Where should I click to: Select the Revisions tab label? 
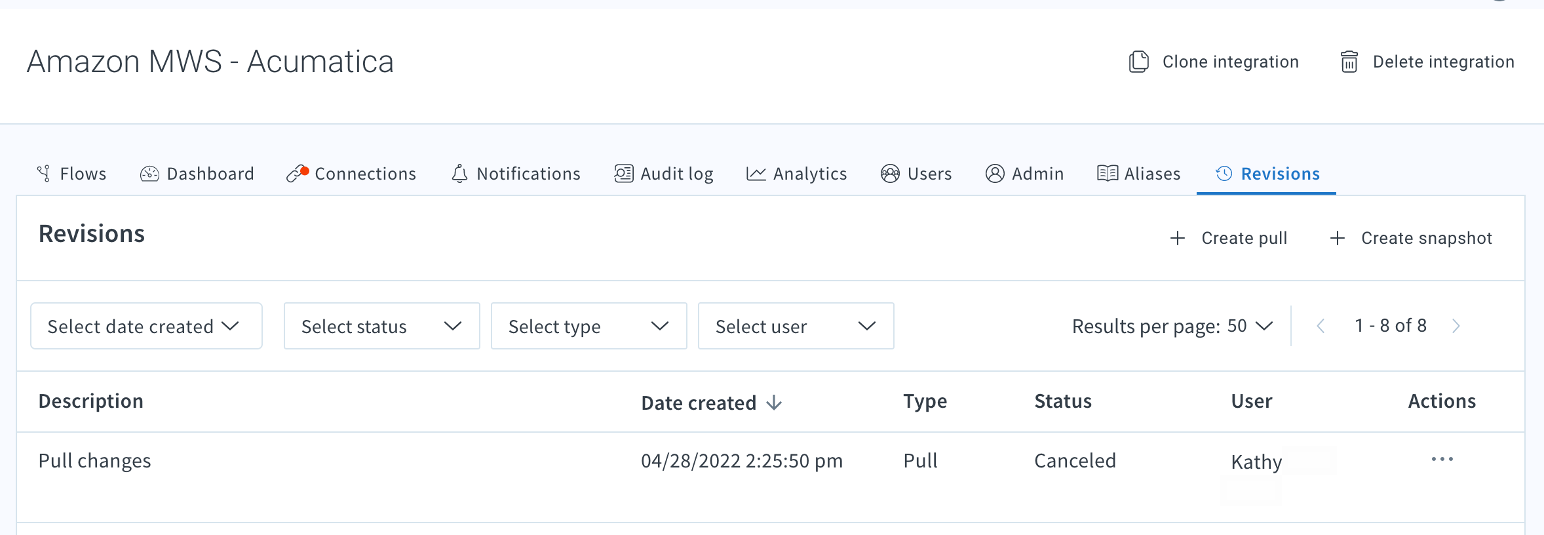(x=1281, y=174)
